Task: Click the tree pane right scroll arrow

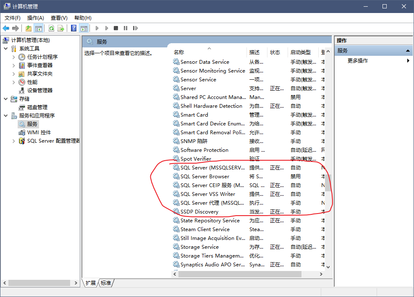Action: point(76,283)
